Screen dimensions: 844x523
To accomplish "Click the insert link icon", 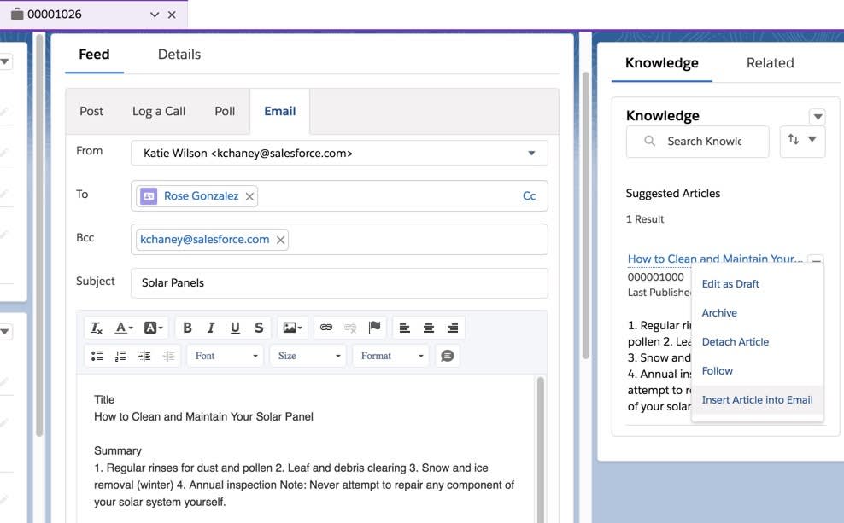I will pos(326,328).
